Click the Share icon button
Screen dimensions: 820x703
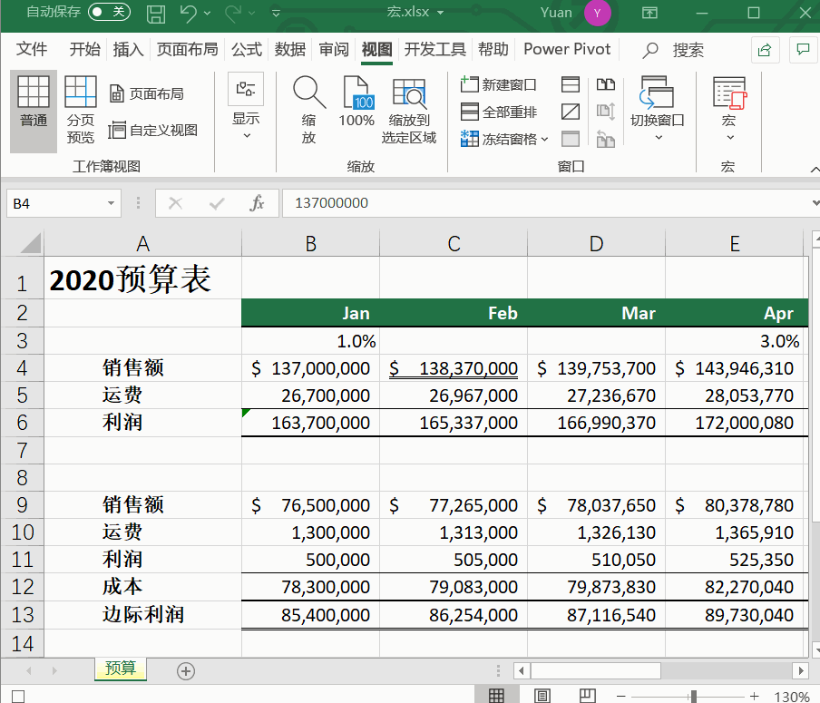[765, 50]
